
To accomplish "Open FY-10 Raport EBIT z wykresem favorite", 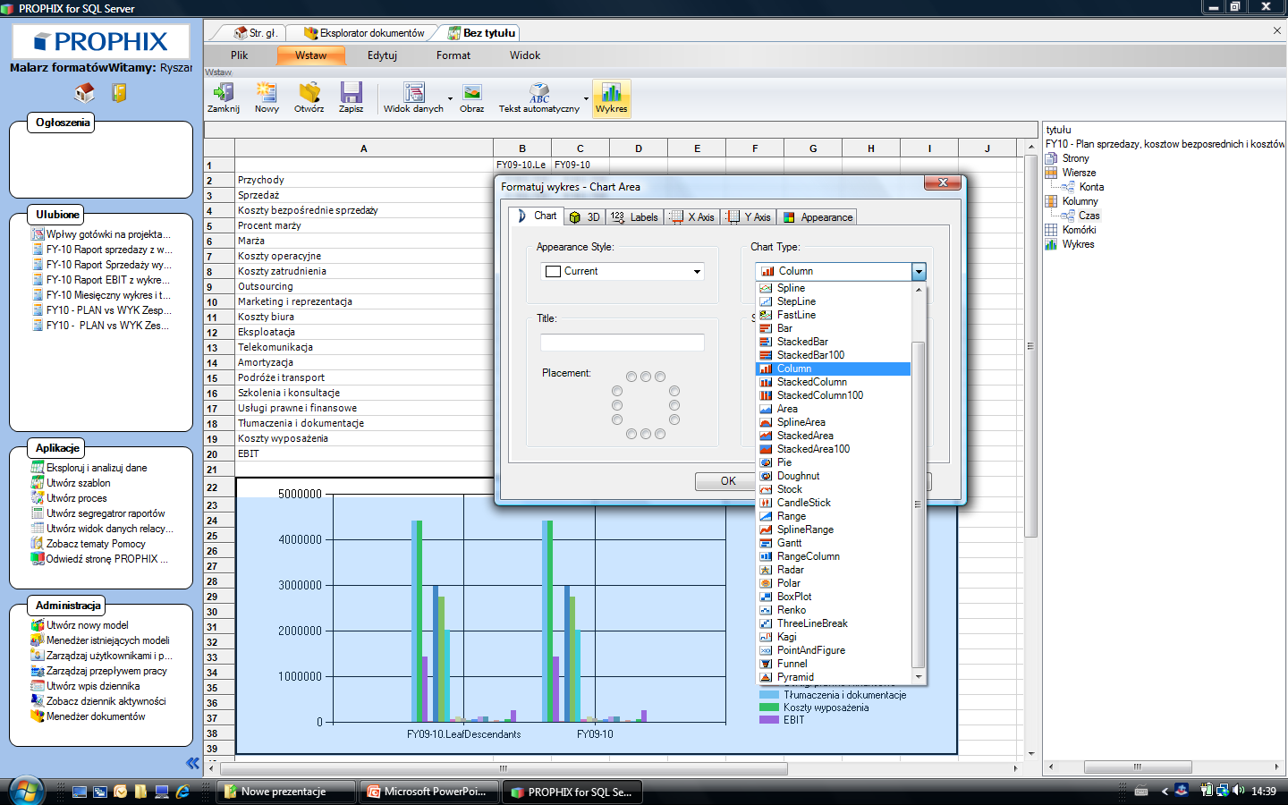I will click(x=107, y=280).
